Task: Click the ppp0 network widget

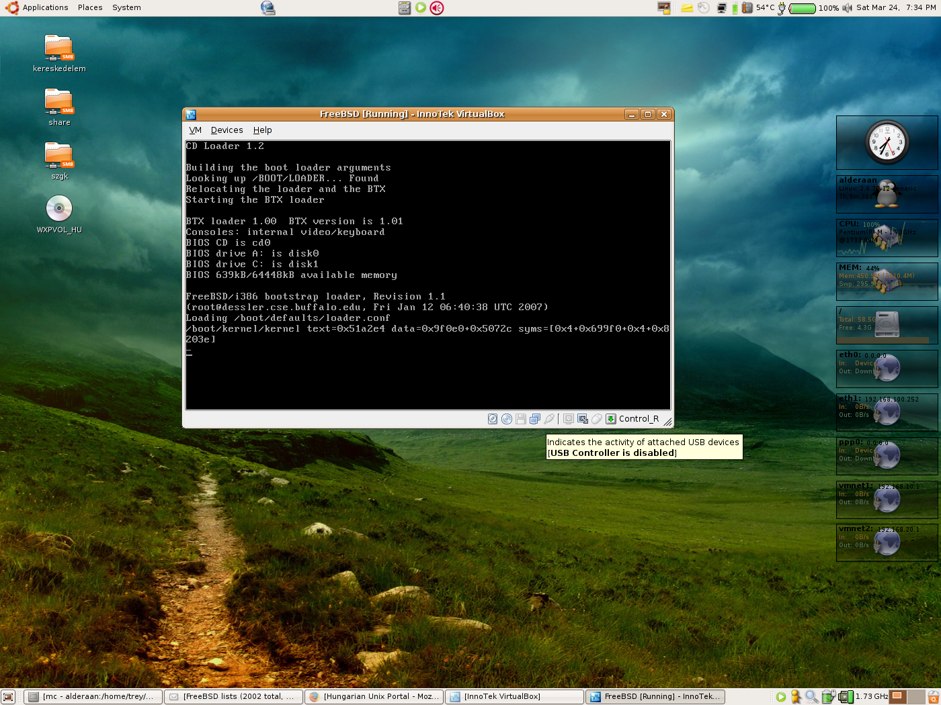Action: coord(887,456)
